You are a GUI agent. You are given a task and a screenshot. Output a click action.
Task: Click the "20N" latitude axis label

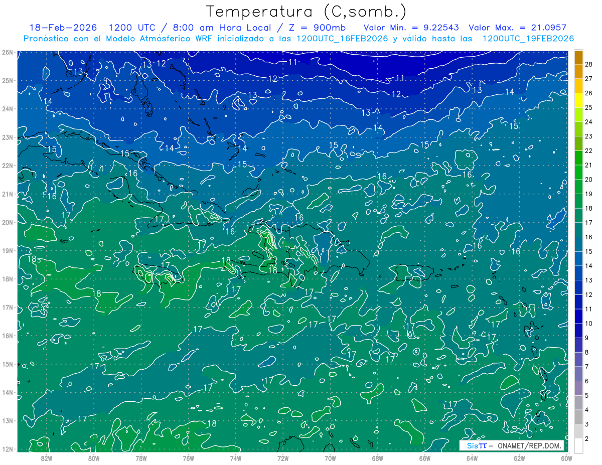8,222
